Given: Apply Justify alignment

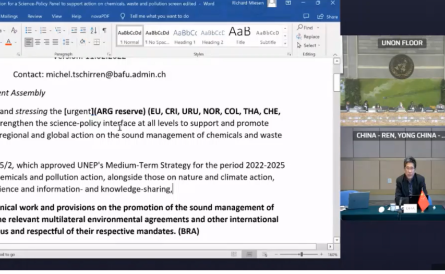Looking at the screenshot, I should point(55,42).
